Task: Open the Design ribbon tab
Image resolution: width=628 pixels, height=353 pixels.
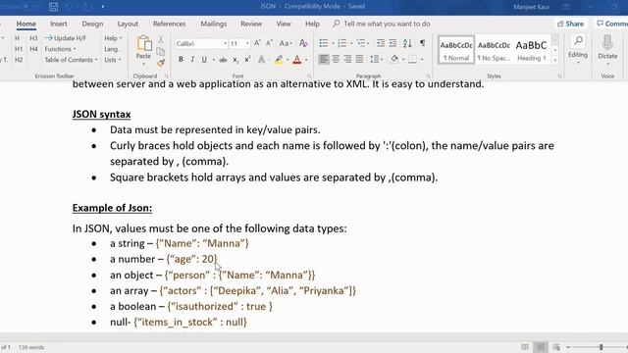Action: pos(92,24)
